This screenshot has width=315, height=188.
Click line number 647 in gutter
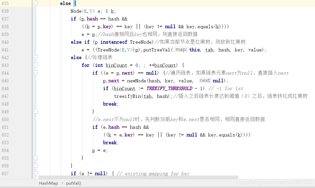[x=5, y=96]
